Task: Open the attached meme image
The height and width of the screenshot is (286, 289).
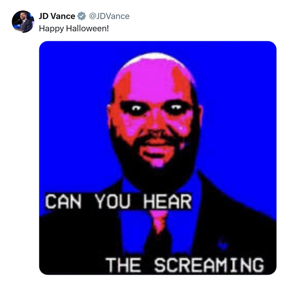Action: tap(158, 158)
